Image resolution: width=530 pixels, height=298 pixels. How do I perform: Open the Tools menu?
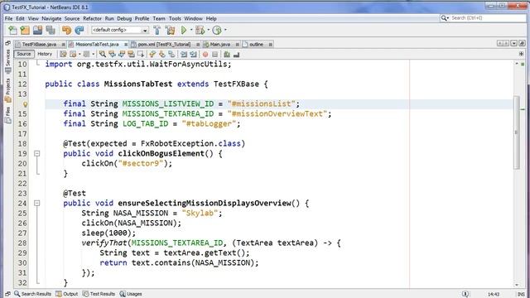tap(175, 18)
